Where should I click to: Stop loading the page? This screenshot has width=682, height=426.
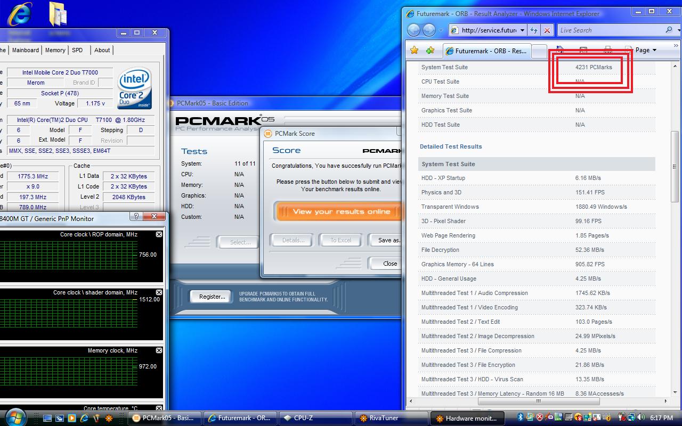[547, 30]
